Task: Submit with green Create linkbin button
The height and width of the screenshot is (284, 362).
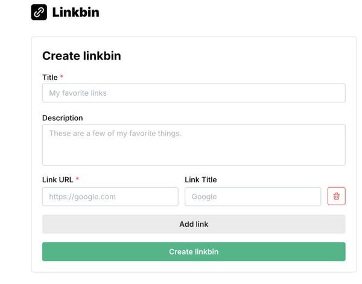Action: (x=193, y=252)
